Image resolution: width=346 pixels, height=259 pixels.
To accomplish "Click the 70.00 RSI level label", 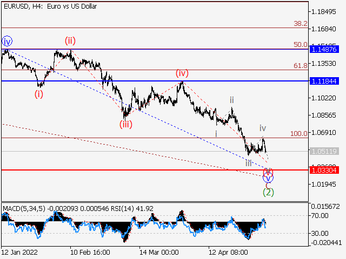I will (320, 216).
